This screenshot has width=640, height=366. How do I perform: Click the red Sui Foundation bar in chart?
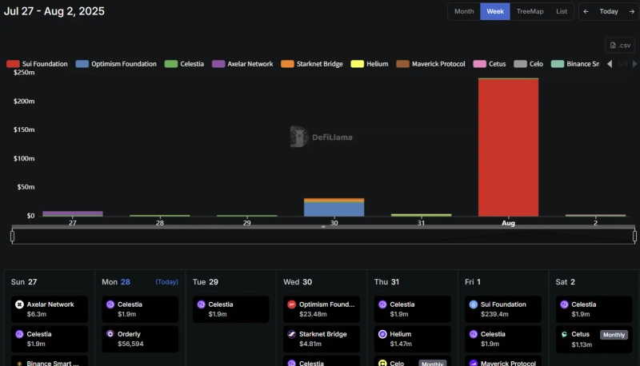pyautogui.click(x=508, y=148)
